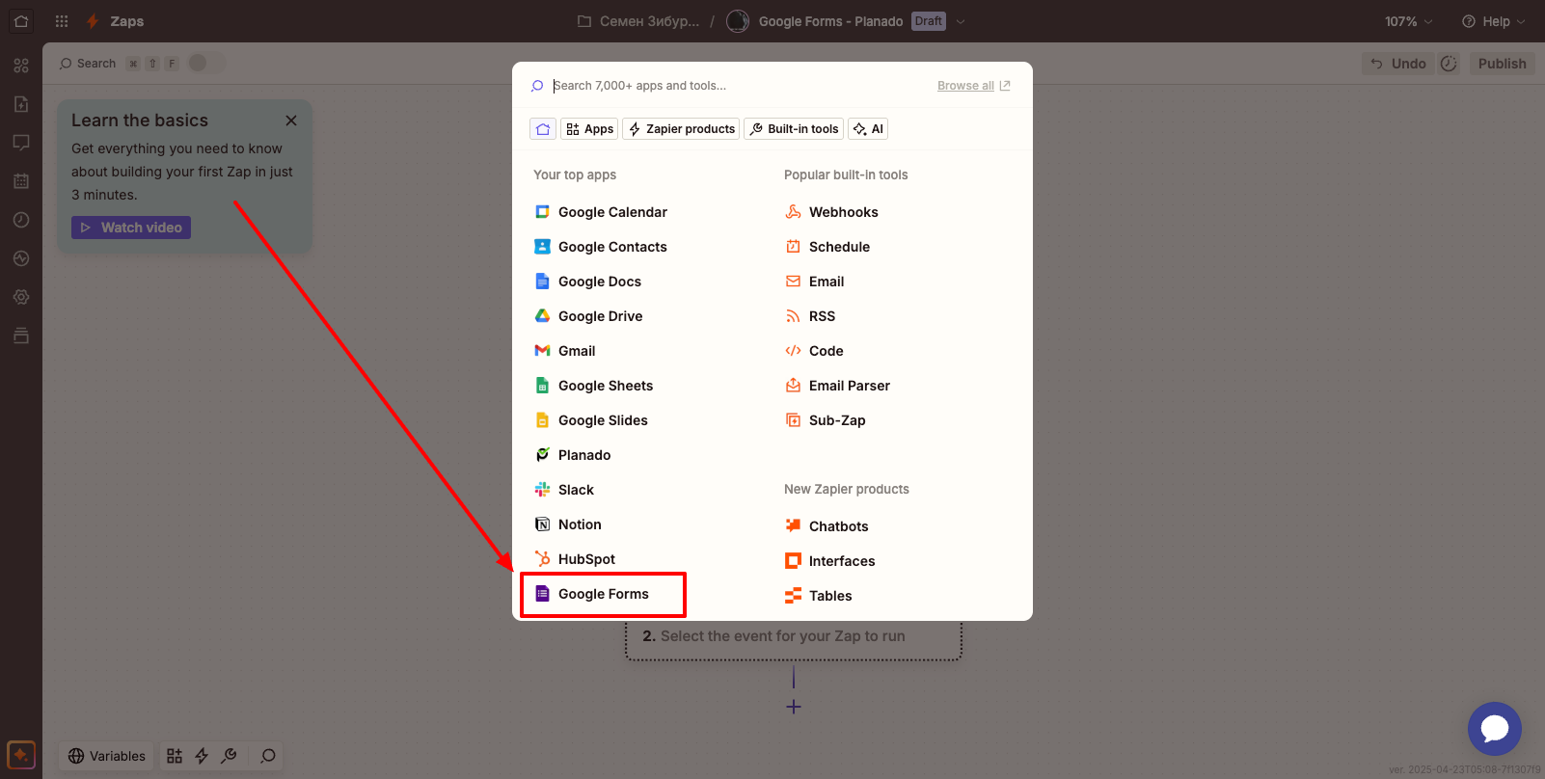Open the chat support bubble
Viewport: 1545px width, 779px height.
[x=1495, y=729]
